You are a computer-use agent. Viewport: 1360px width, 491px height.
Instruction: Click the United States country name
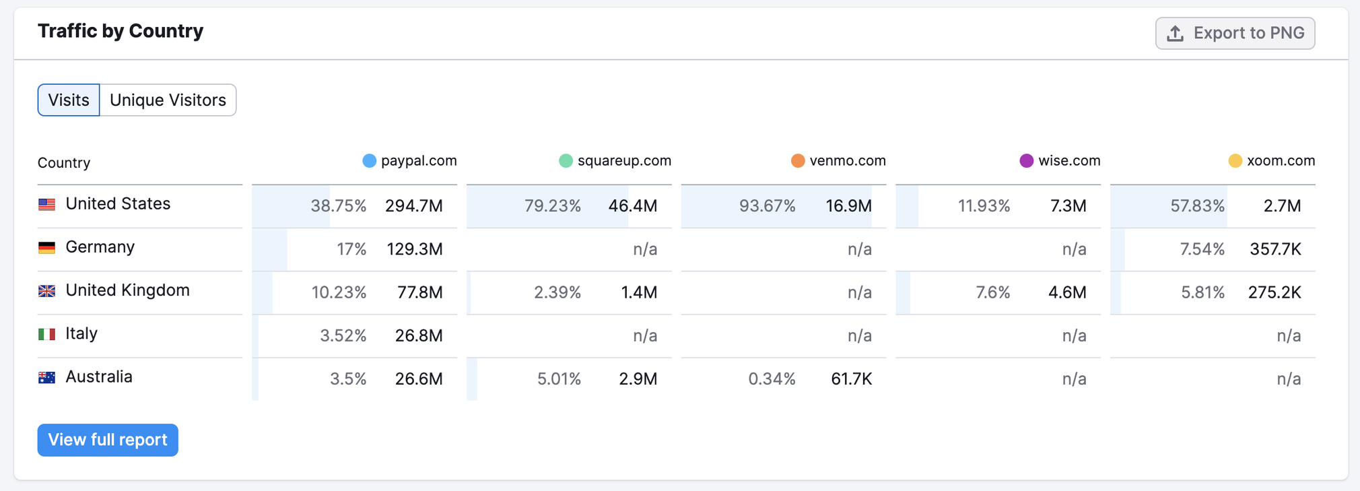(x=118, y=203)
